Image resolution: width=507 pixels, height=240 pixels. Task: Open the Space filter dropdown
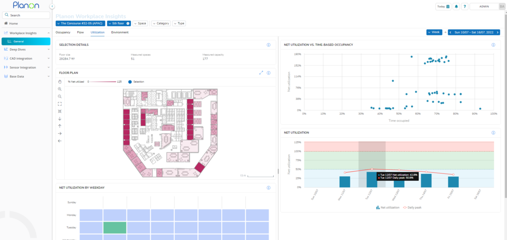coord(140,24)
